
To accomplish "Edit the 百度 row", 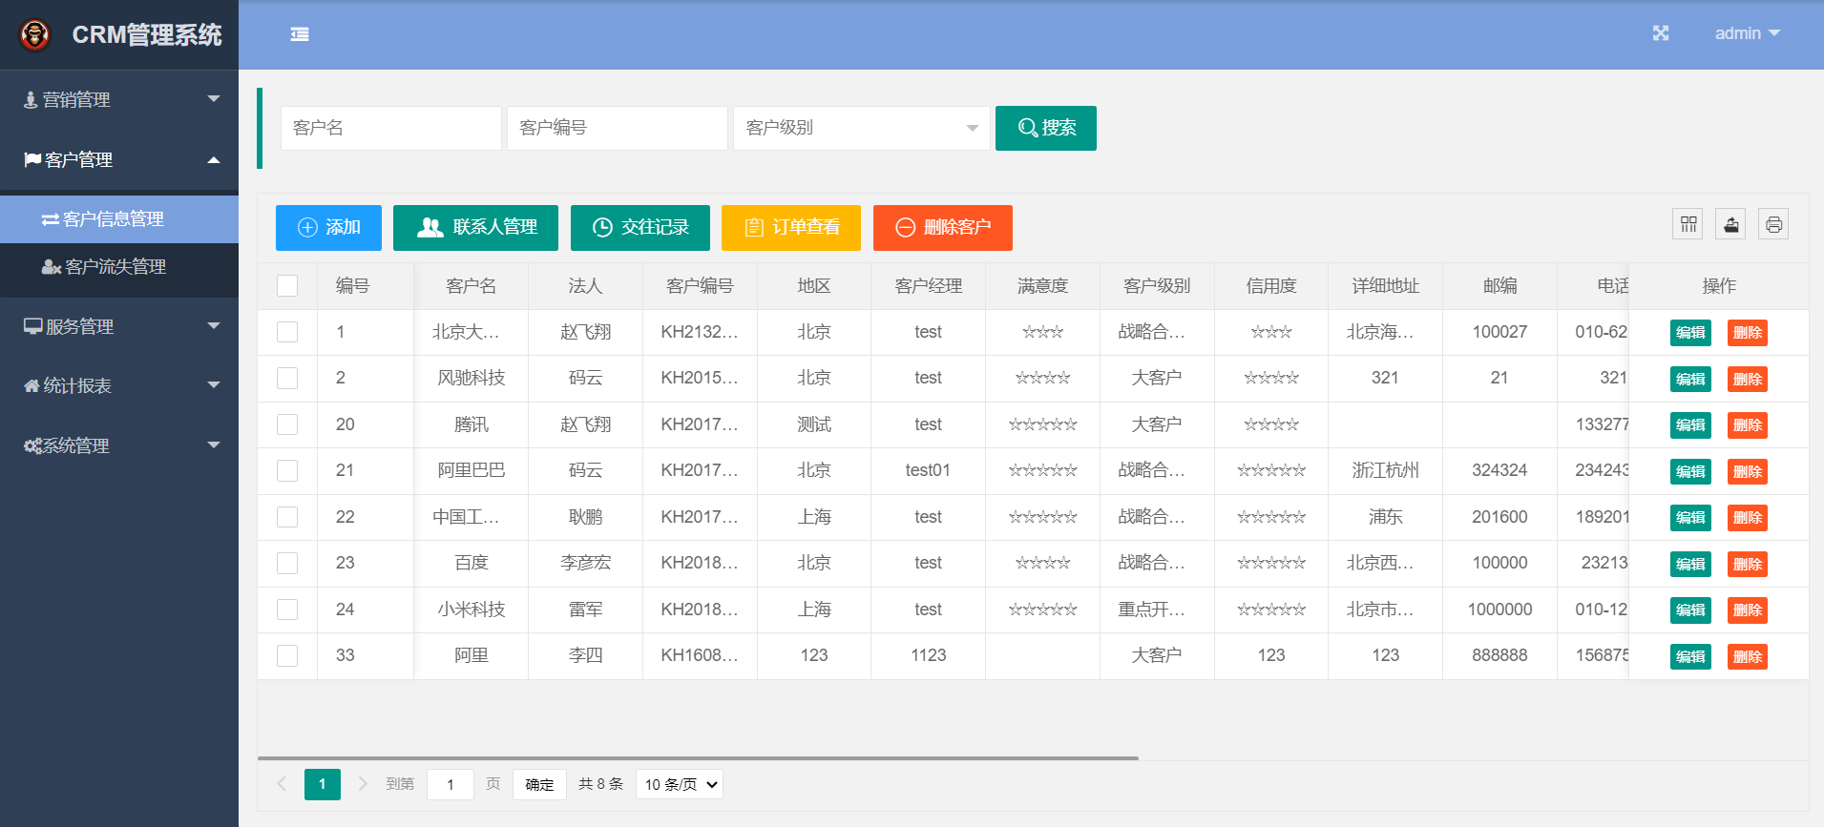I will point(1690,564).
